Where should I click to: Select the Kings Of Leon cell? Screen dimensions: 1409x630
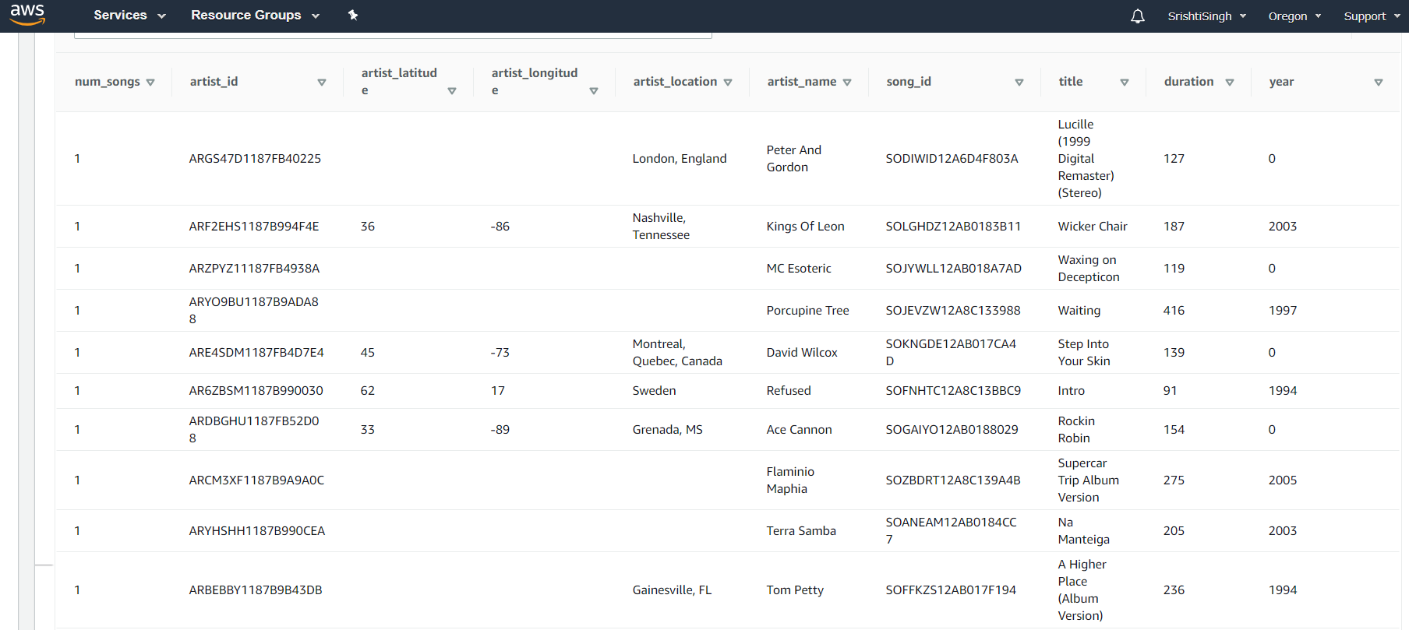[806, 227]
